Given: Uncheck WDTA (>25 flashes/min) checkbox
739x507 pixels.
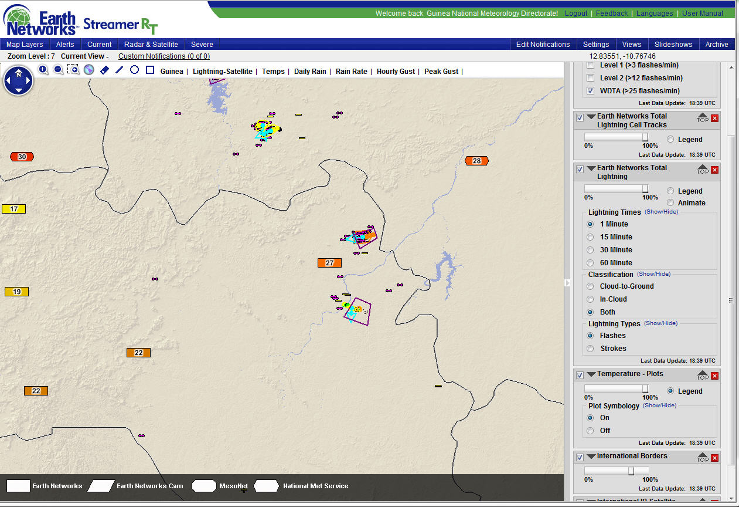Looking at the screenshot, I should (591, 91).
